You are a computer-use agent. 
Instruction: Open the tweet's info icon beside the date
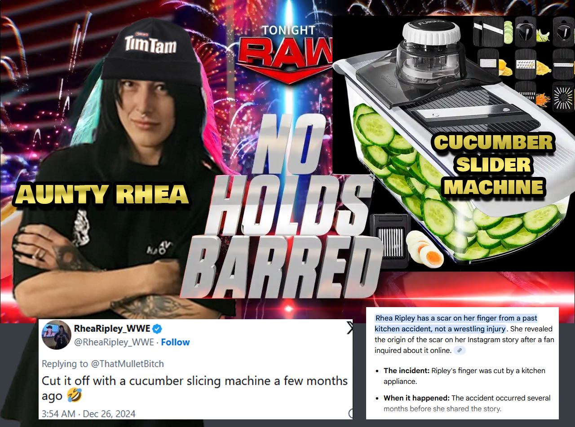pos(350,414)
